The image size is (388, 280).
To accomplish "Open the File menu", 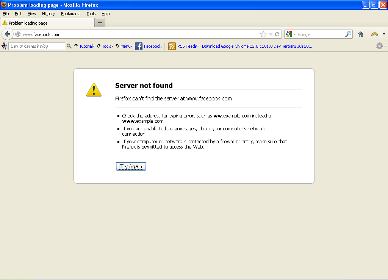I will (6, 14).
